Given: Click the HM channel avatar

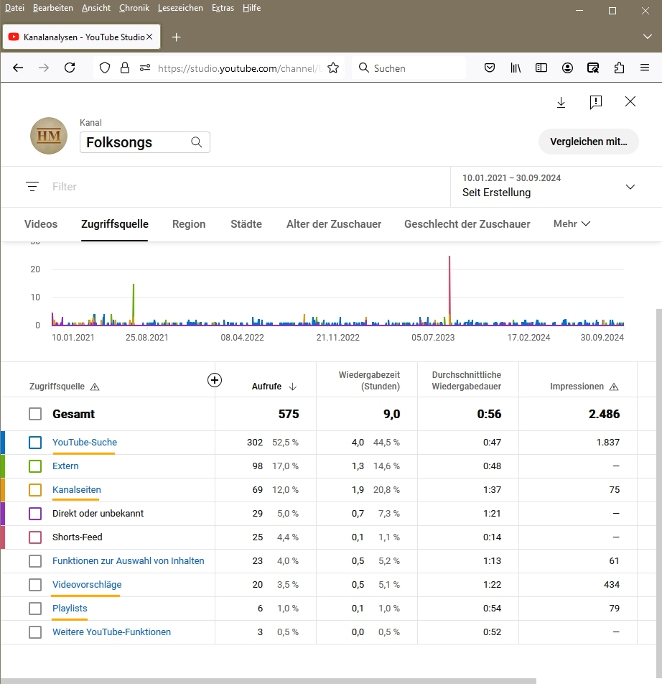Looking at the screenshot, I should click(x=49, y=136).
